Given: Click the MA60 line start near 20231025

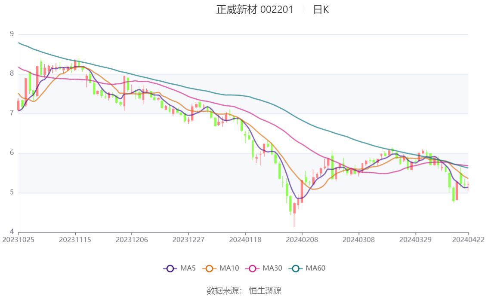Looking at the screenshot, I should click(19, 43).
